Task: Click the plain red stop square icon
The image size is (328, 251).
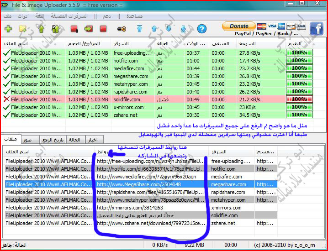Action: (x=103, y=29)
